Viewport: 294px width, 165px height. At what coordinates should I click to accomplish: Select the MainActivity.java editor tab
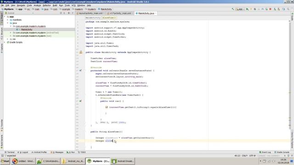click(146, 13)
